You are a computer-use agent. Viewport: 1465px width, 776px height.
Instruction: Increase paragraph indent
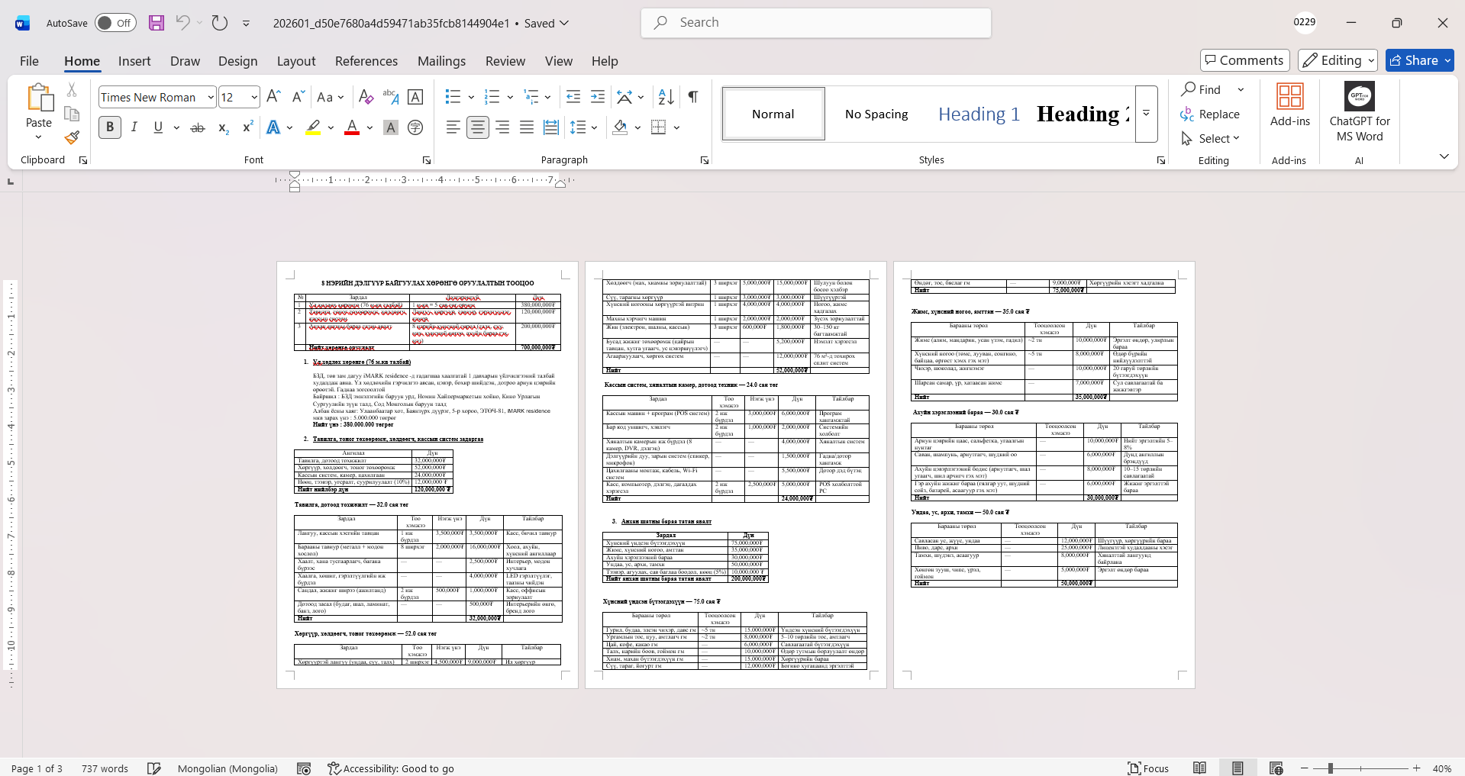[x=598, y=97]
